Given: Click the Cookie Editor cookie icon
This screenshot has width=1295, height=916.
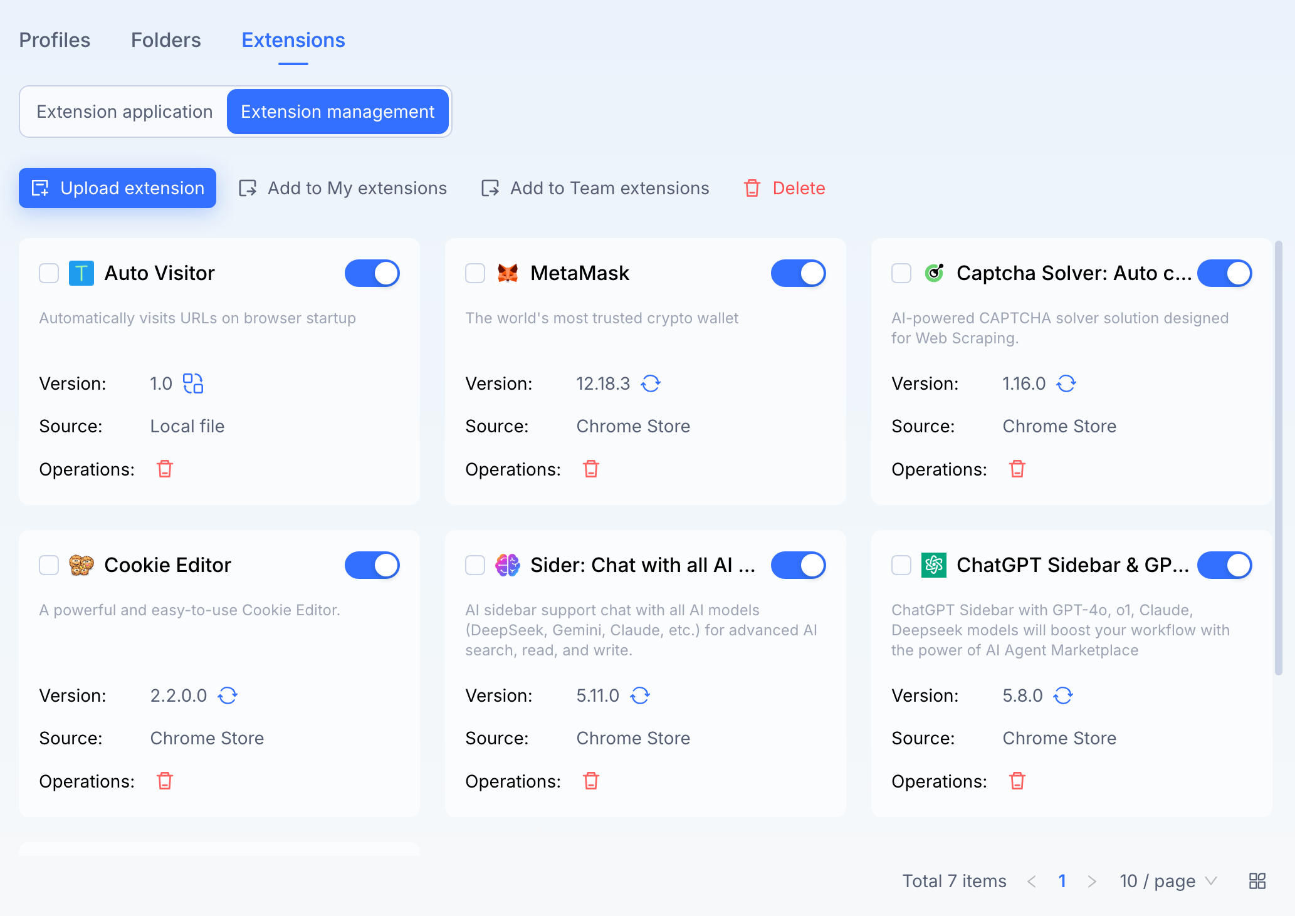Looking at the screenshot, I should click(x=81, y=565).
